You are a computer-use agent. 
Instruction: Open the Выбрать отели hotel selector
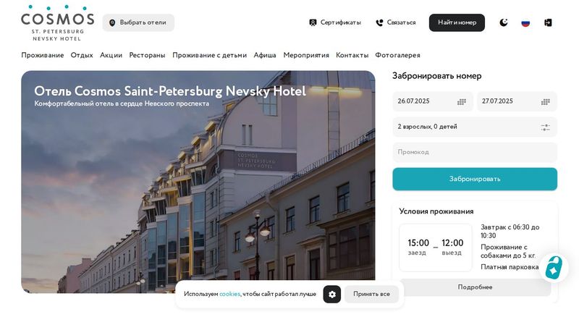click(138, 22)
